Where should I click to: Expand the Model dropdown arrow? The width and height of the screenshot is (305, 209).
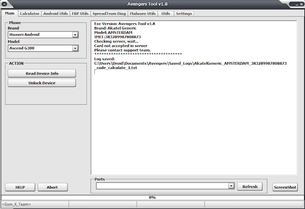tap(75, 48)
